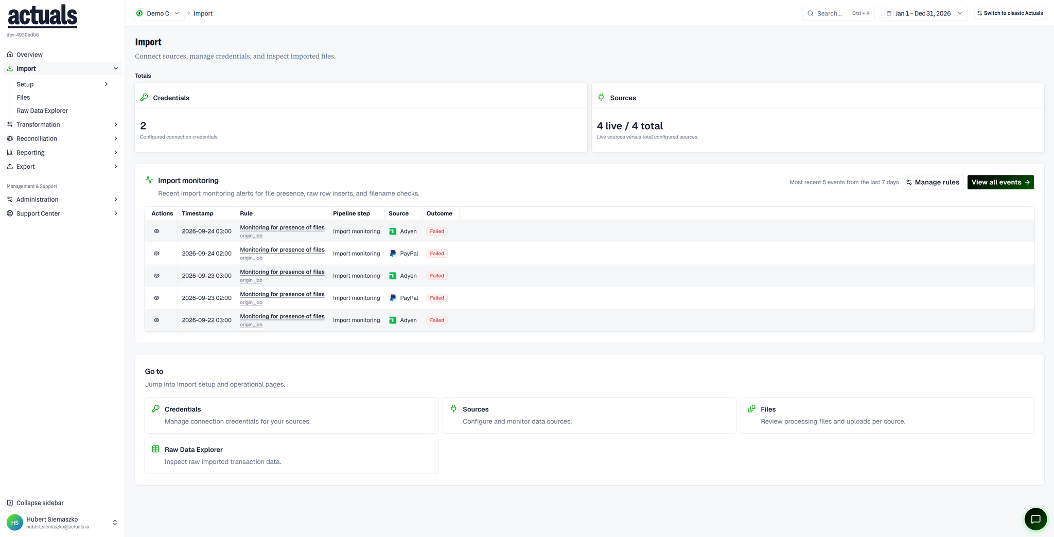Click the Sources plug icon in Totals
The height and width of the screenshot is (537, 1054).
click(601, 97)
